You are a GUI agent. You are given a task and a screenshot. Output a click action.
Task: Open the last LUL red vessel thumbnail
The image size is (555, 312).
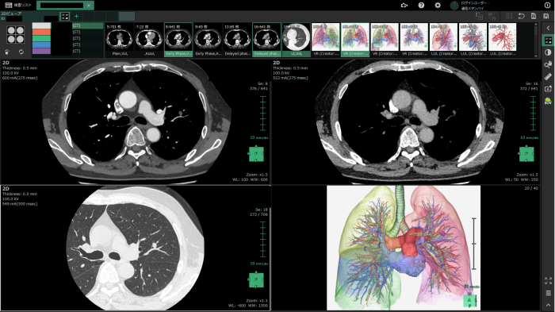click(502, 40)
